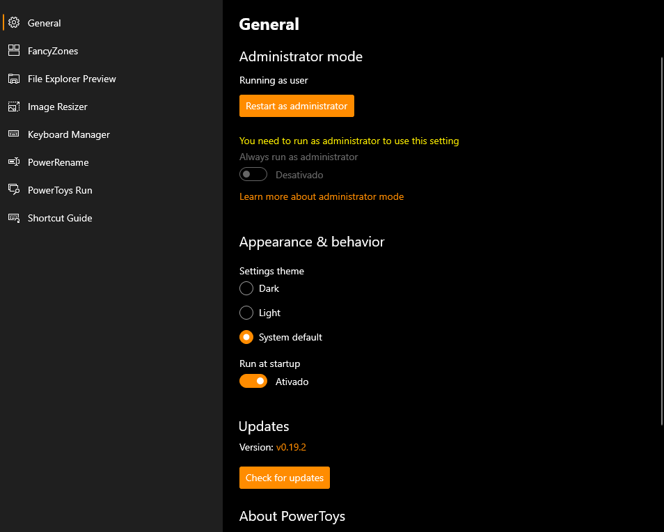Choose System default theme option
The height and width of the screenshot is (532, 664).
click(x=246, y=337)
